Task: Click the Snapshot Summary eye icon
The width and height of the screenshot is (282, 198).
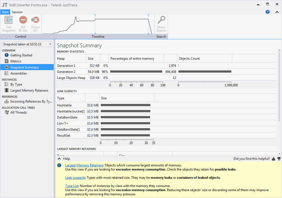Action: coord(7,67)
